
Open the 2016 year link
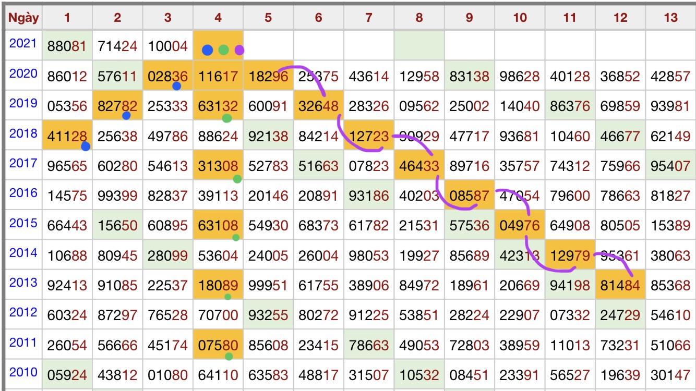[x=23, y=193]
